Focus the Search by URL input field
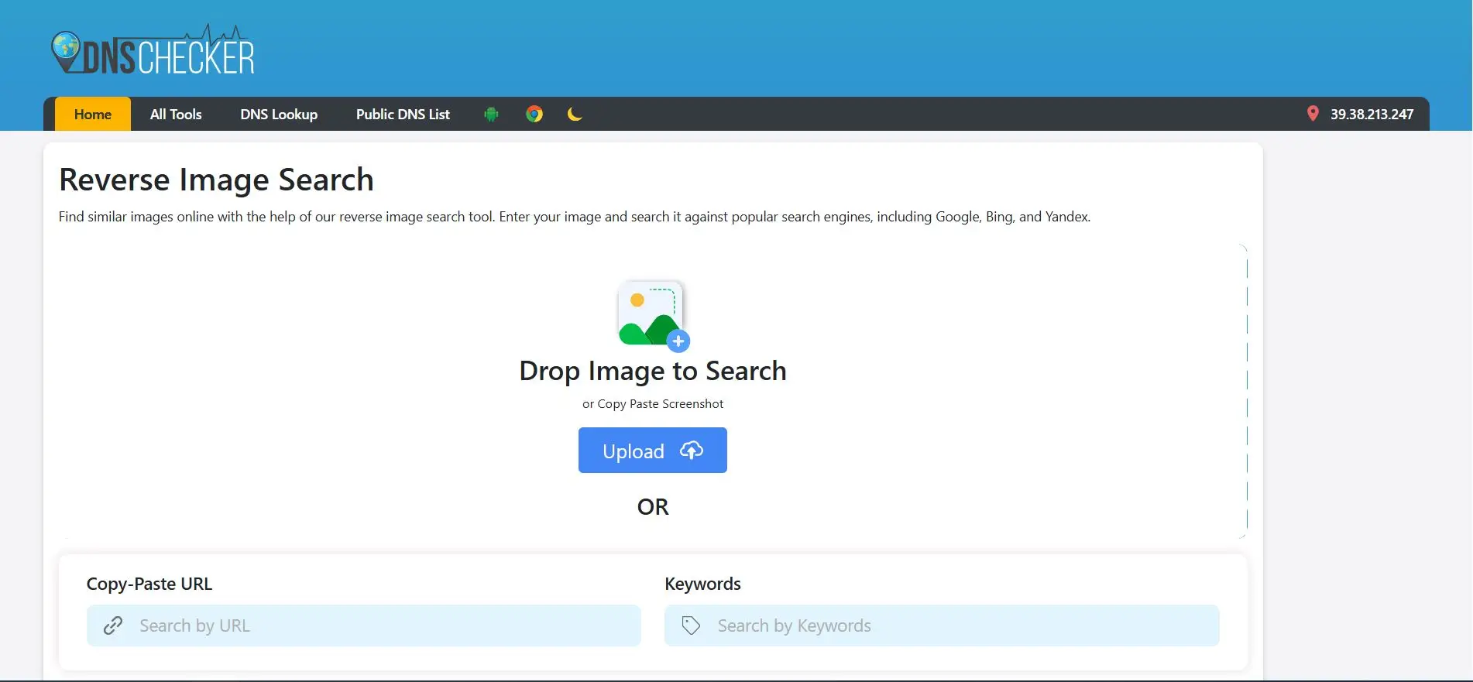 [x=379, y=625]
